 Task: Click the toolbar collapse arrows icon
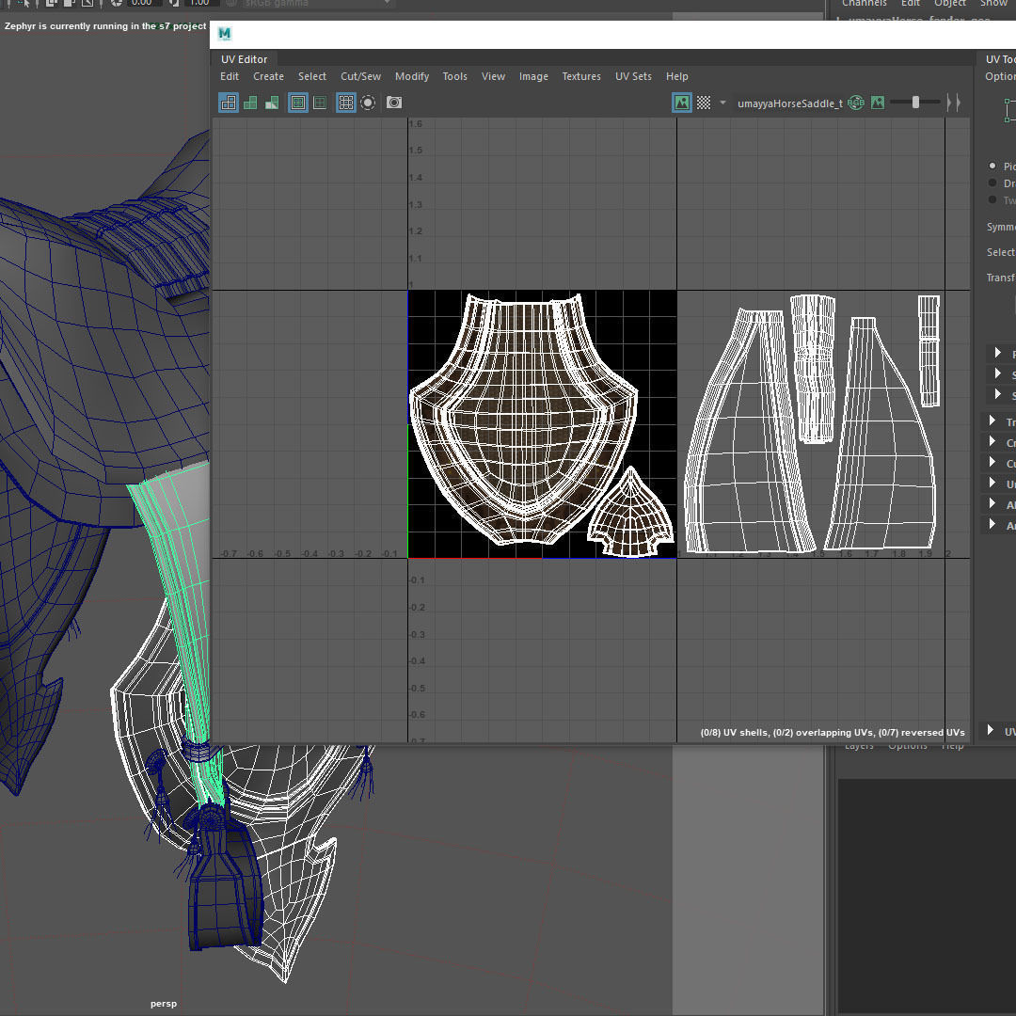click(x=953, y=103)
